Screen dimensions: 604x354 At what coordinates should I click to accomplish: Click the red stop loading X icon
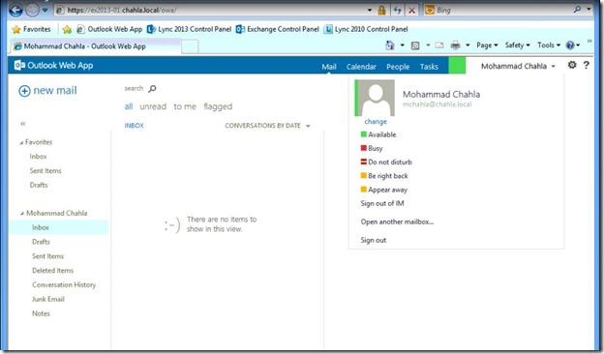411,11
